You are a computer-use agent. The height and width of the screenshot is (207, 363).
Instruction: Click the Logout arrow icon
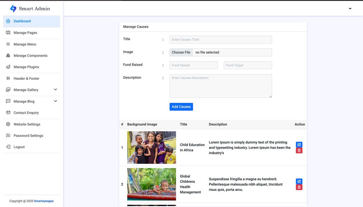click(8, 147)
